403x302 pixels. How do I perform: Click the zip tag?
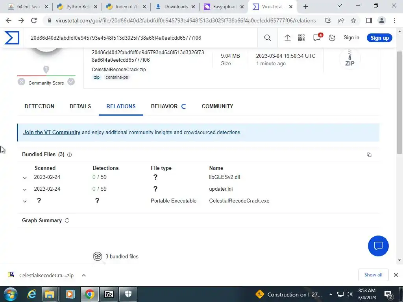[97, 77]
